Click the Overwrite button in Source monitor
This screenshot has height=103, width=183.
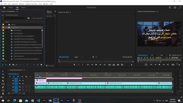(114, 65)
